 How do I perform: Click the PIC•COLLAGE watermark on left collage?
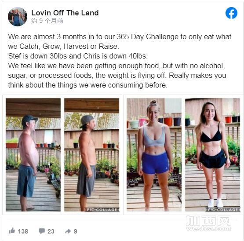(102, 209)
